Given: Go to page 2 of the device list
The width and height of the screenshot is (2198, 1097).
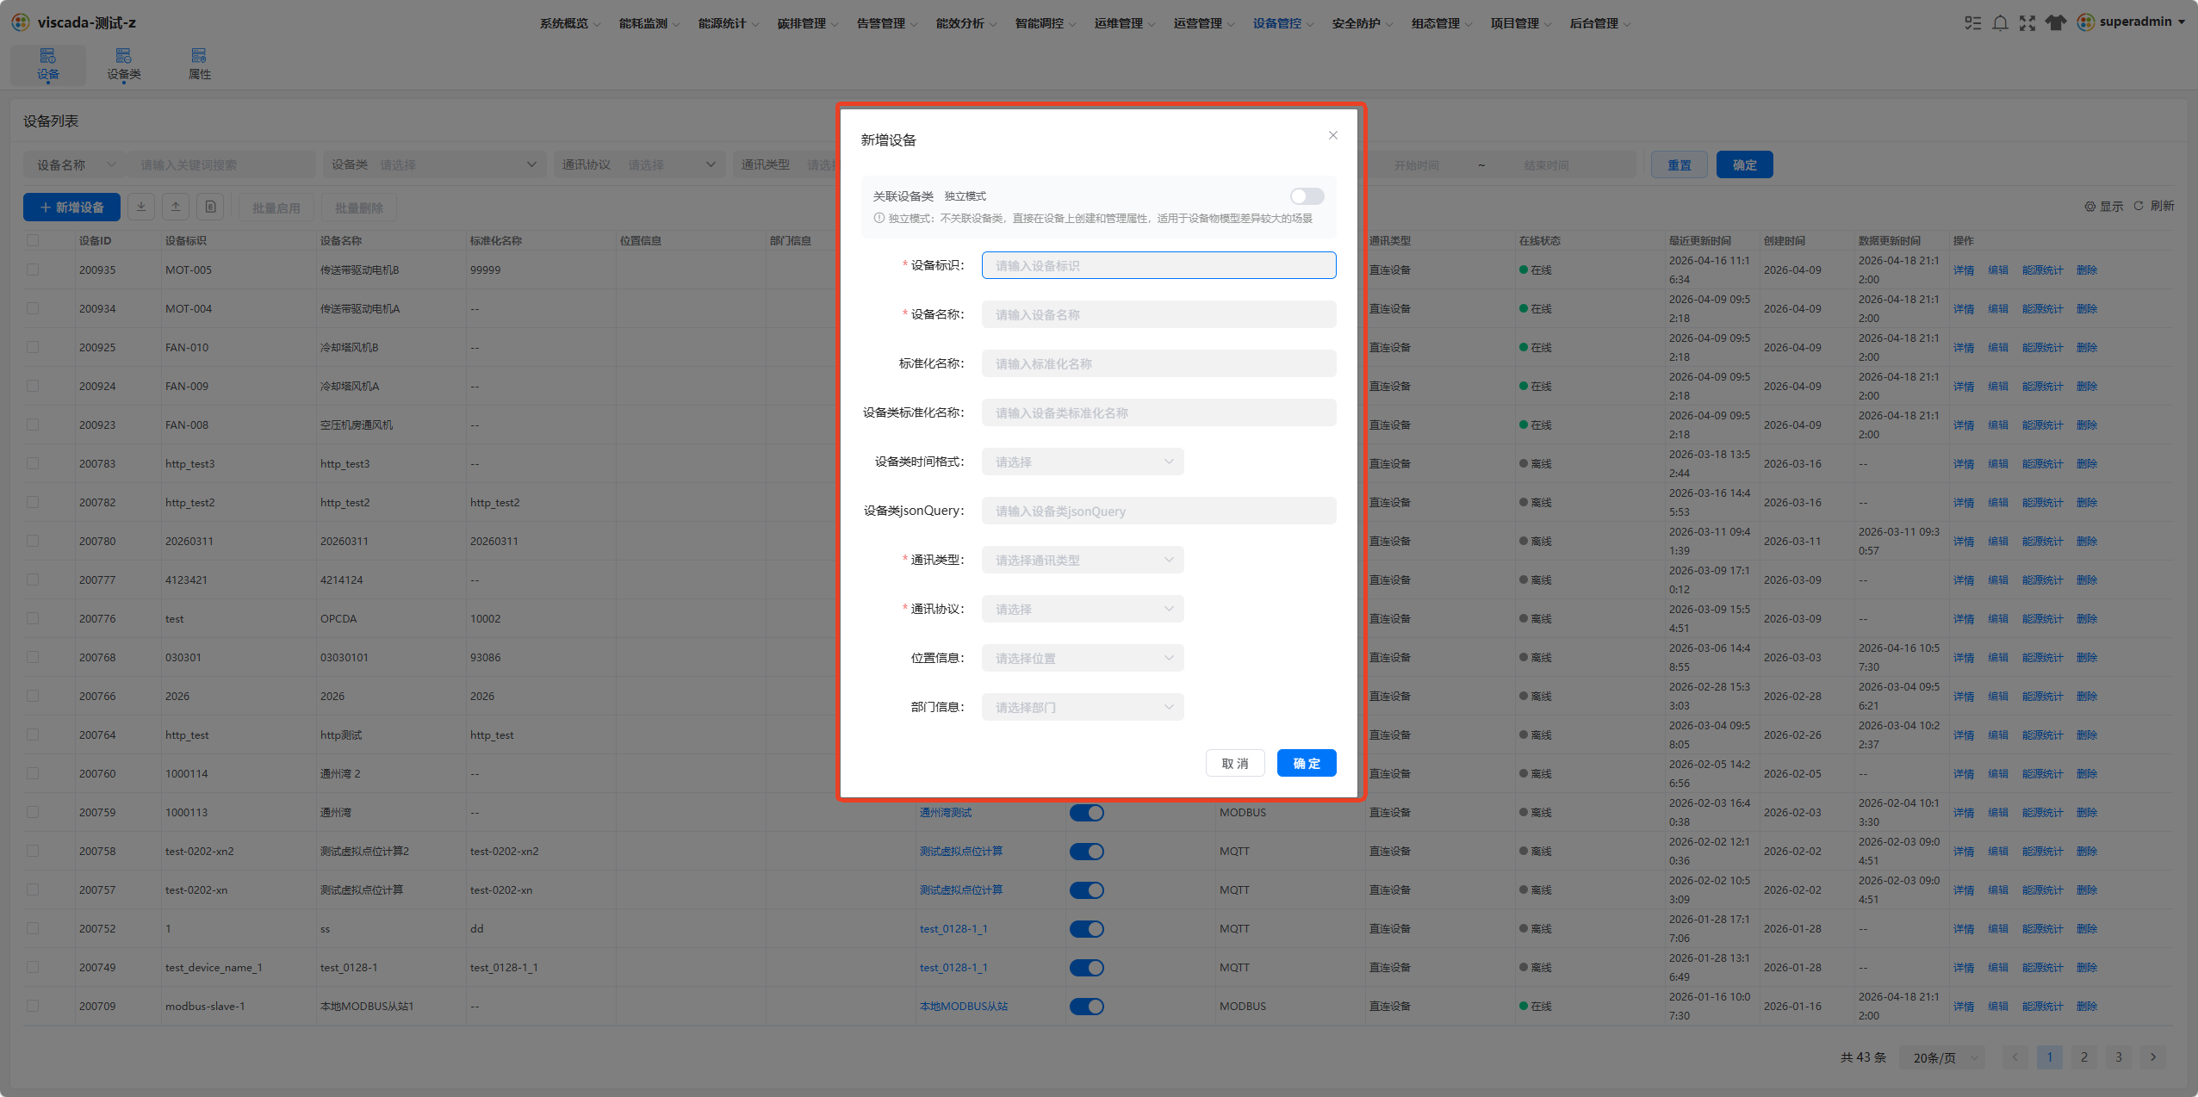Looking at the screenshot, I should coord(2083,1057).
